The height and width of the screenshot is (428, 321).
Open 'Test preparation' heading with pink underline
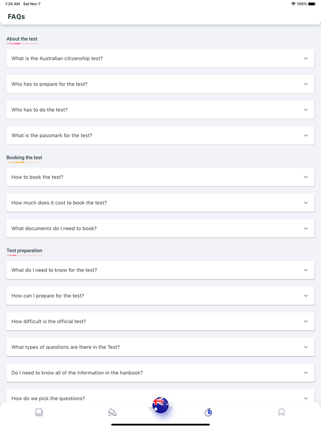tap(24, 250)
